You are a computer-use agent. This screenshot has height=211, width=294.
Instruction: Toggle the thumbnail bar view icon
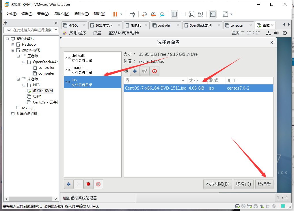[x=183, y=14]
